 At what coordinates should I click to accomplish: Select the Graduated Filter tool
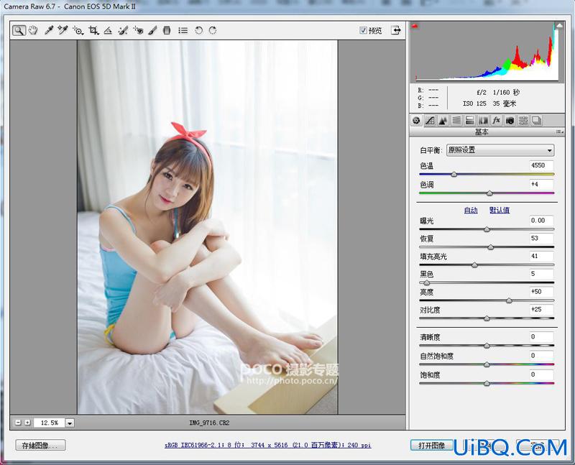167,30
